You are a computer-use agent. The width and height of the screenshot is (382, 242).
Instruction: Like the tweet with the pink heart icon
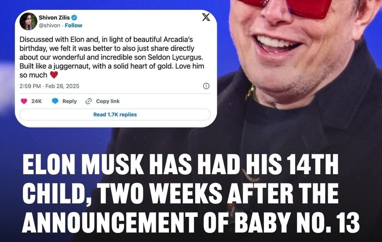pyautogui.click(x=24, y=101)
